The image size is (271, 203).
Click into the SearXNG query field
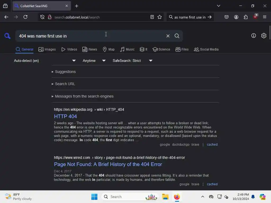(x=90, y=36)
